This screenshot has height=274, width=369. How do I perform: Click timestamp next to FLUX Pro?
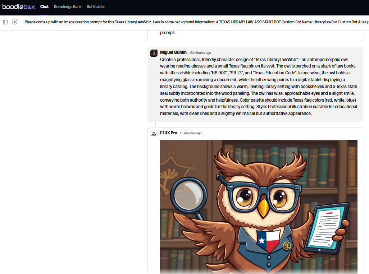[x=191, y=133]
